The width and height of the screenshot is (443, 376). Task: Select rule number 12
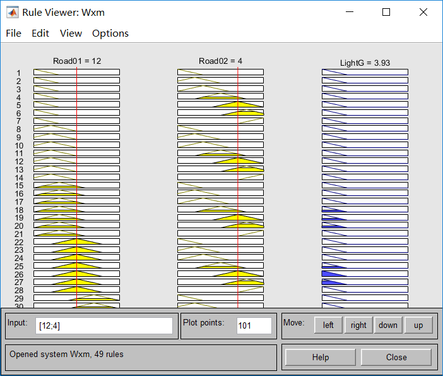click(x=19, y=162)
